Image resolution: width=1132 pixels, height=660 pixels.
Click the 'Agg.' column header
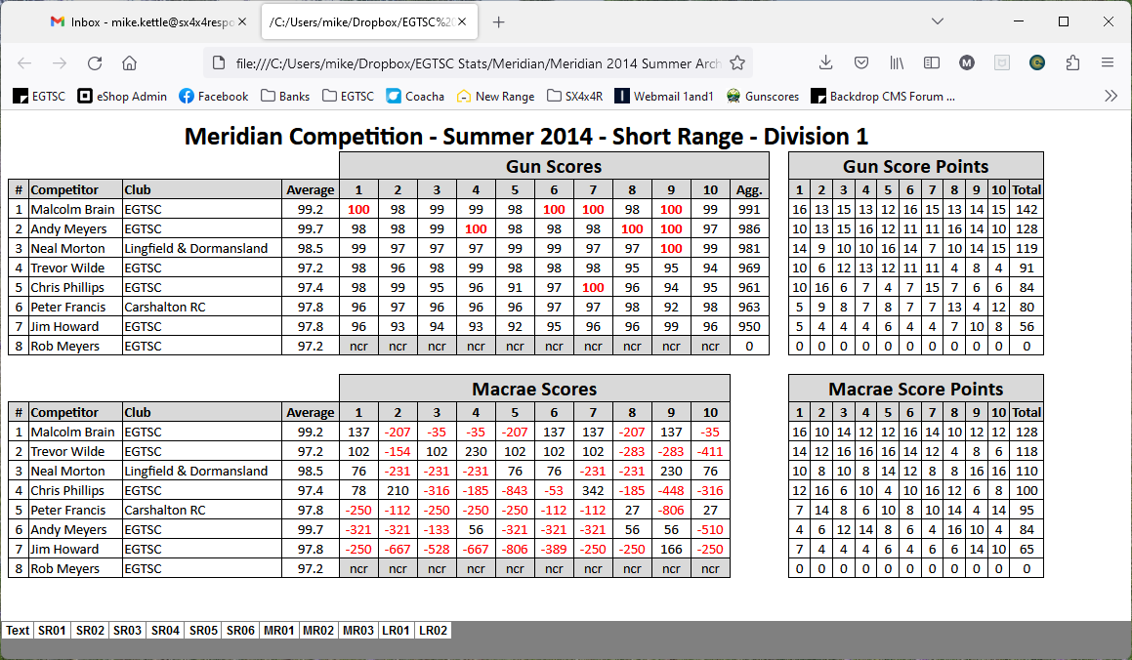[749, 189]
